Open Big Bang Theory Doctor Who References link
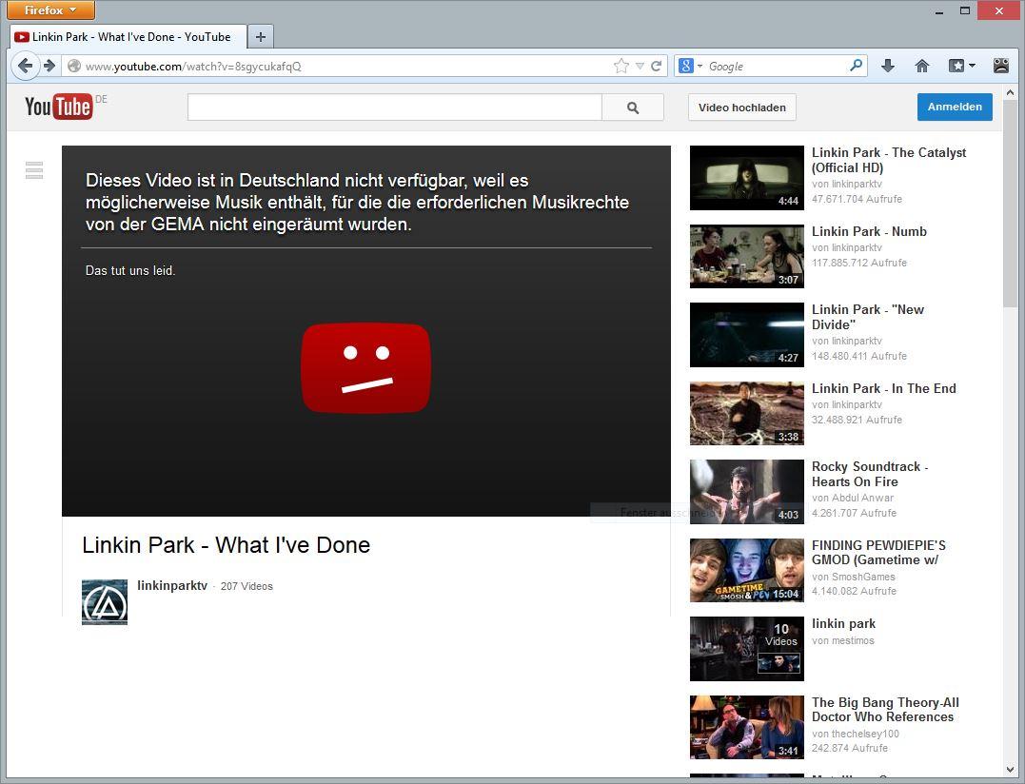The height and width of the screenshot is (784, 1025). [886, 710]
